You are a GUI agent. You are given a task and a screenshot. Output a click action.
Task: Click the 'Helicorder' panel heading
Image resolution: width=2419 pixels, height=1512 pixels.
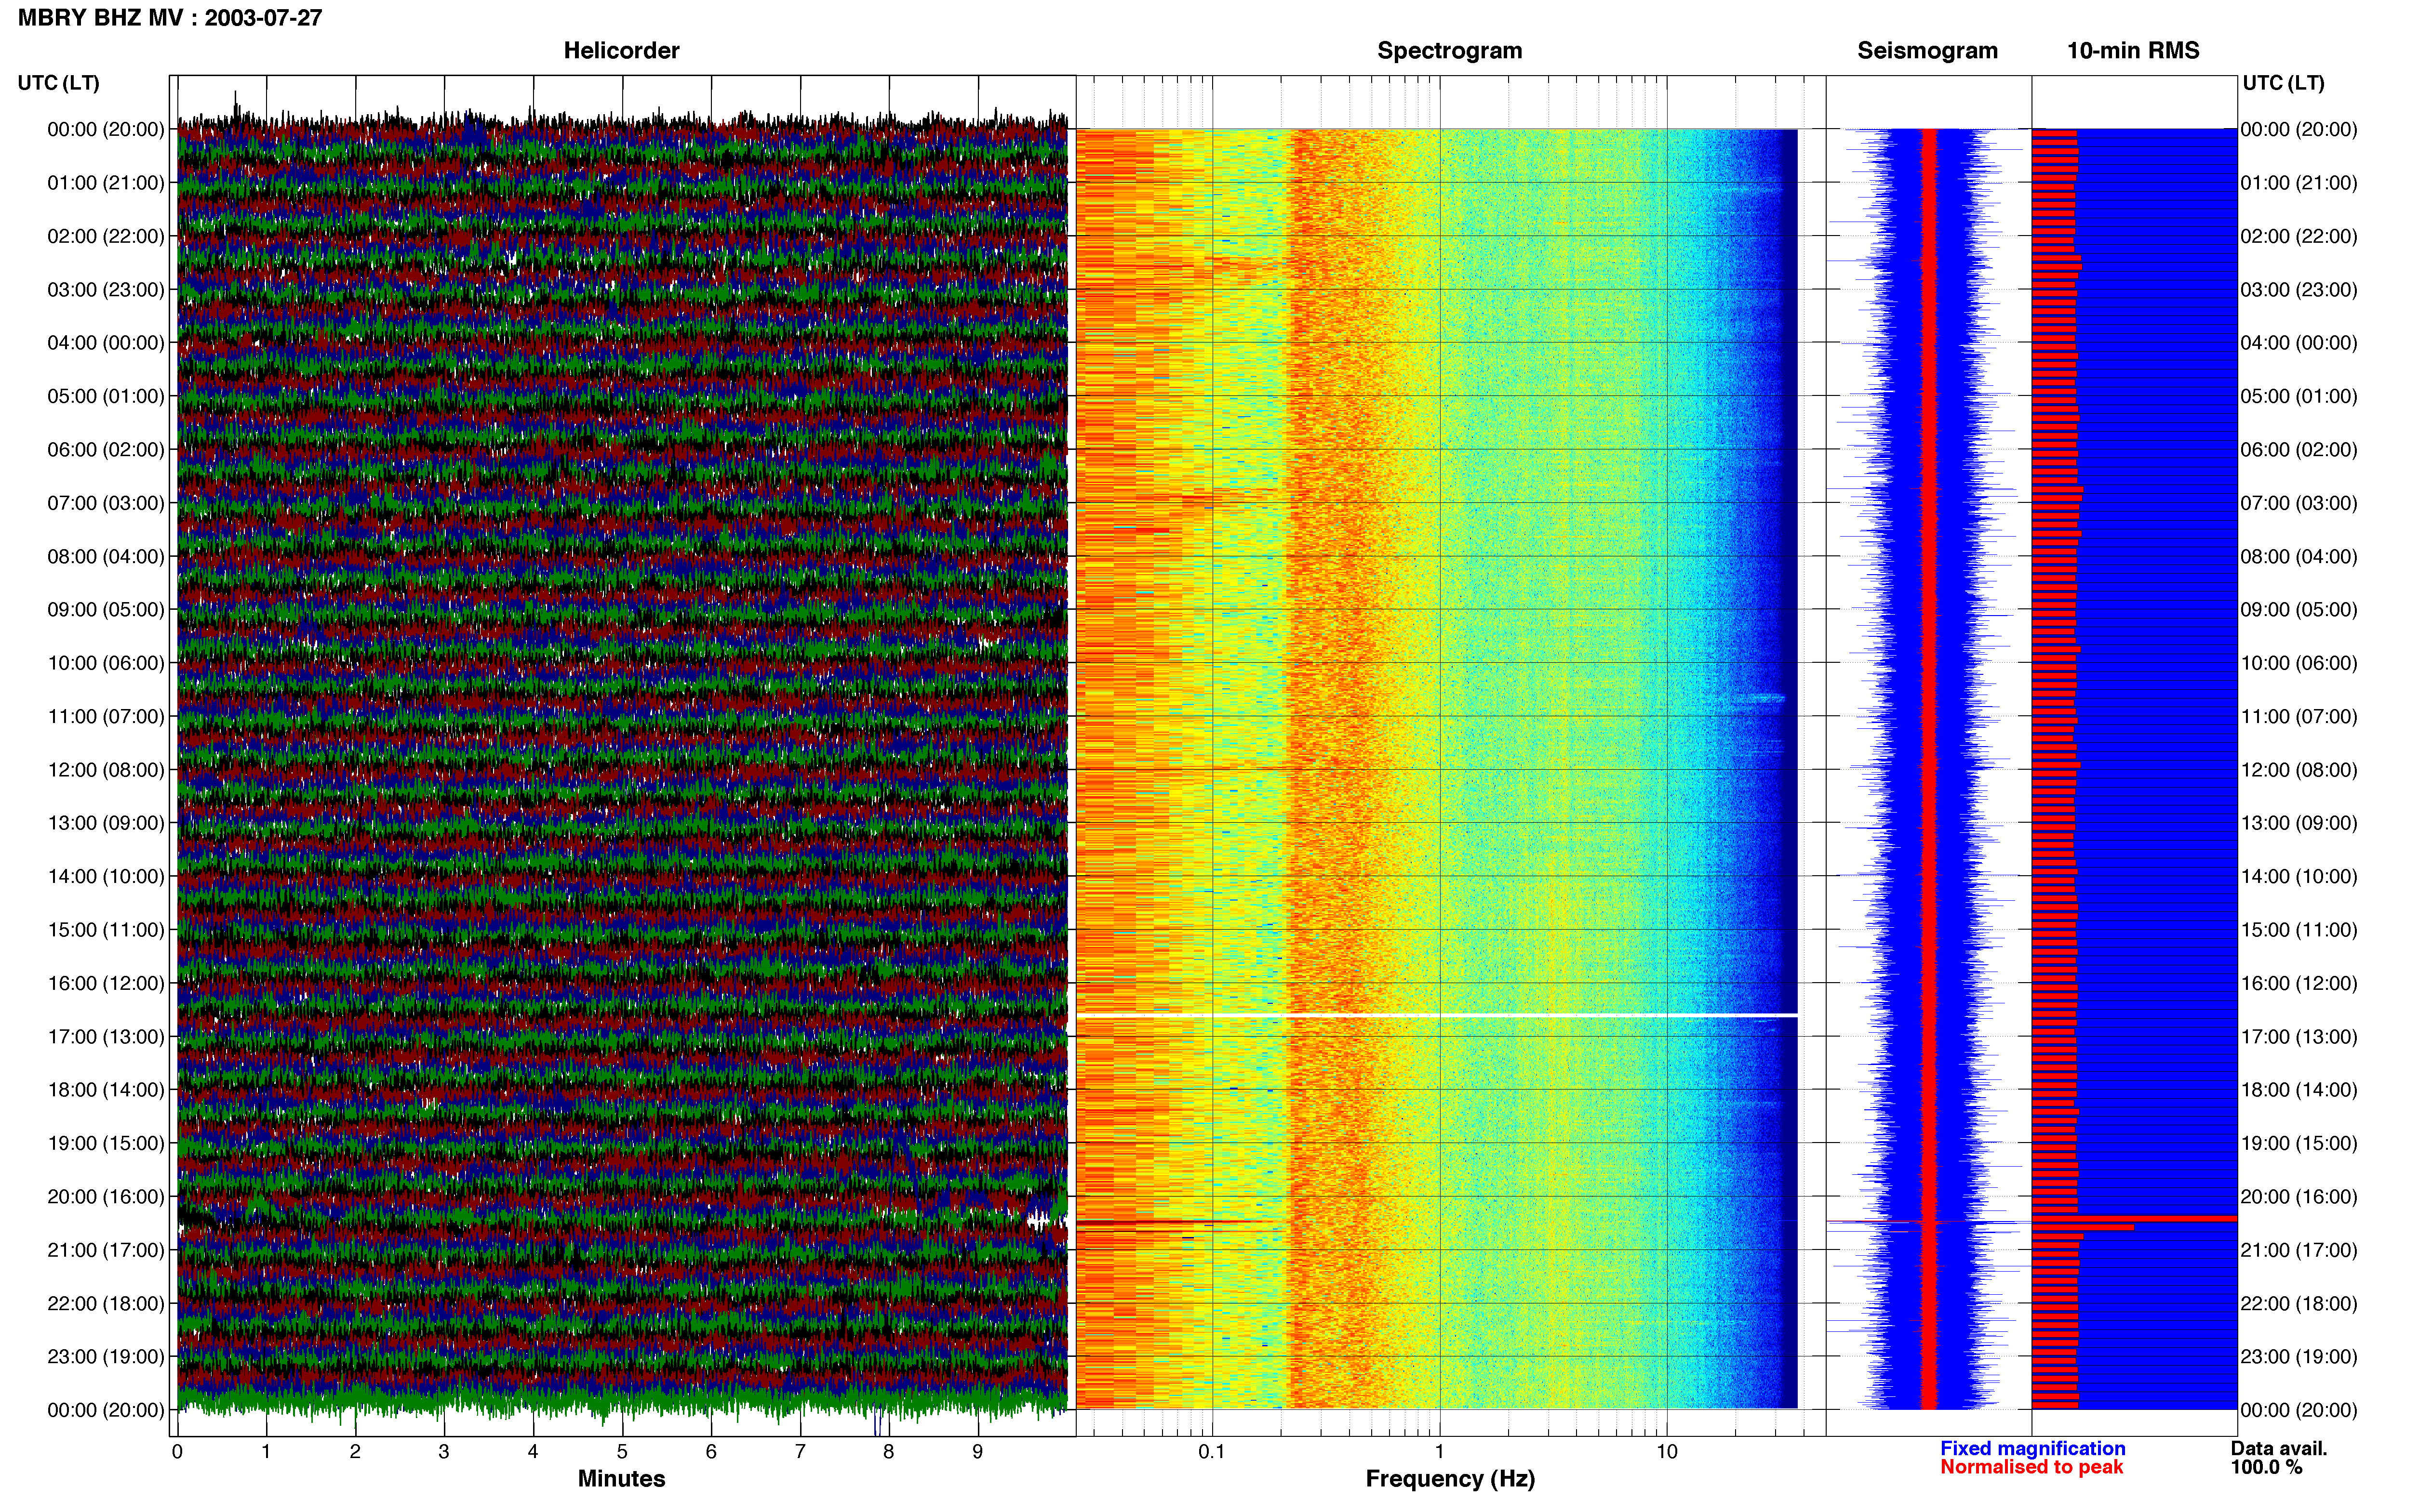tap(621, 50)
